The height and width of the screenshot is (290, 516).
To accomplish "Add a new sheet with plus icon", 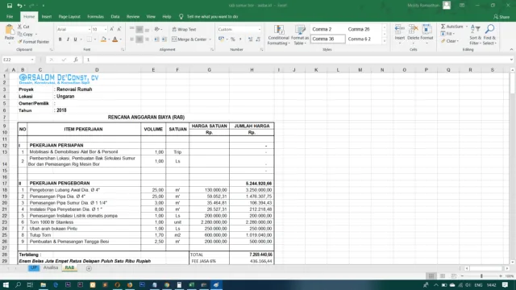I will point(89,268).
